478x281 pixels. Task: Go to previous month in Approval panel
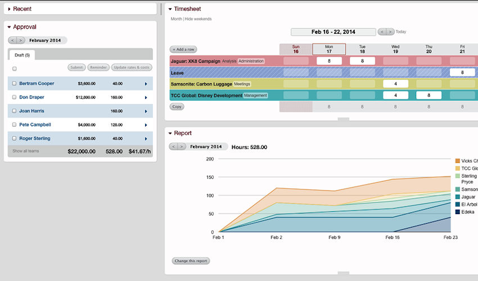[13, 40]
